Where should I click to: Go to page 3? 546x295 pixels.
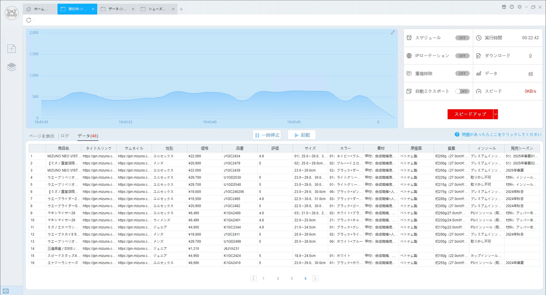(292, 278)
